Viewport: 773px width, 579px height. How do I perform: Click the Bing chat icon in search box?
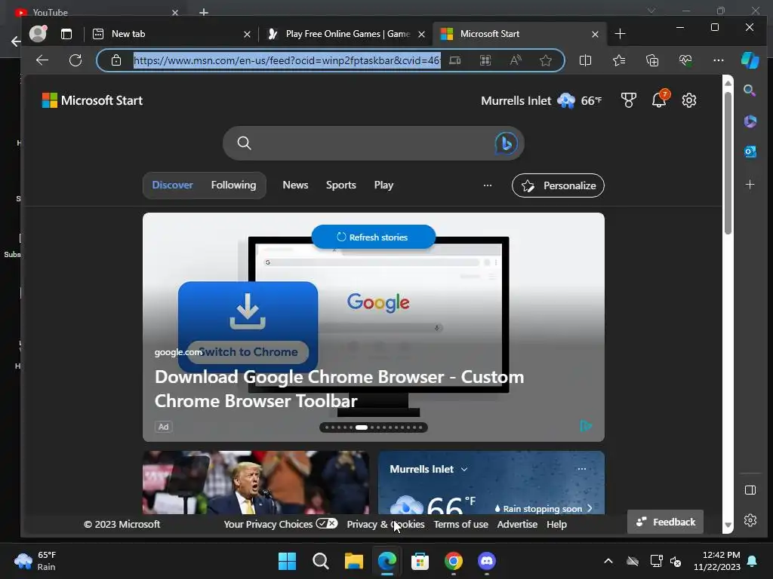point(507,143)
